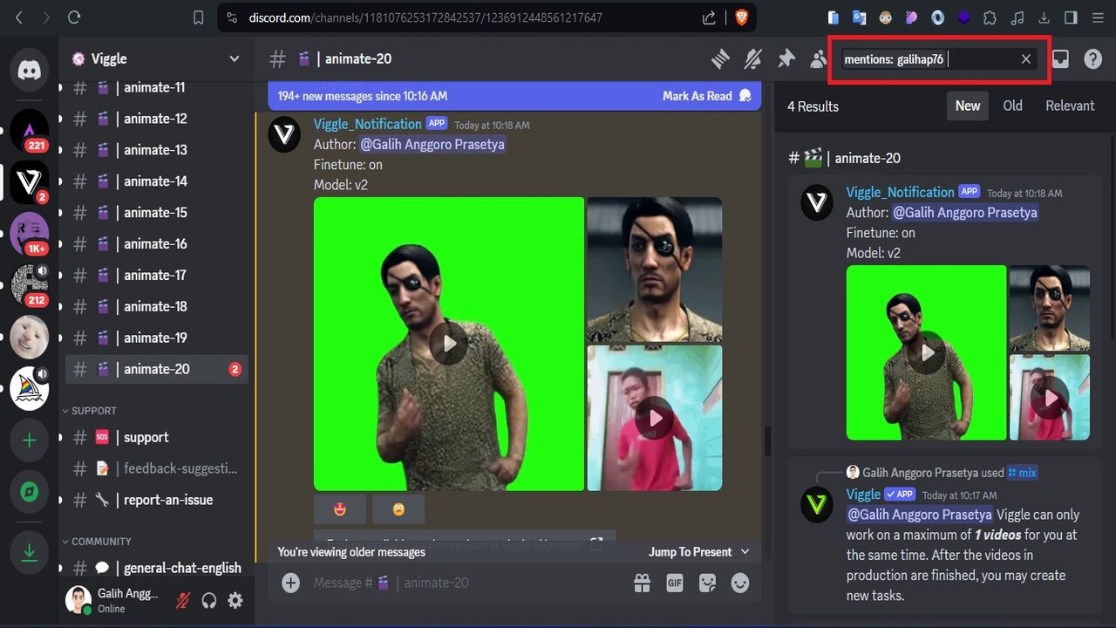The image size is (1116, 628).
Task: Open Discord help question mark
Action: pyautogui.click(x=1092, y=58)
